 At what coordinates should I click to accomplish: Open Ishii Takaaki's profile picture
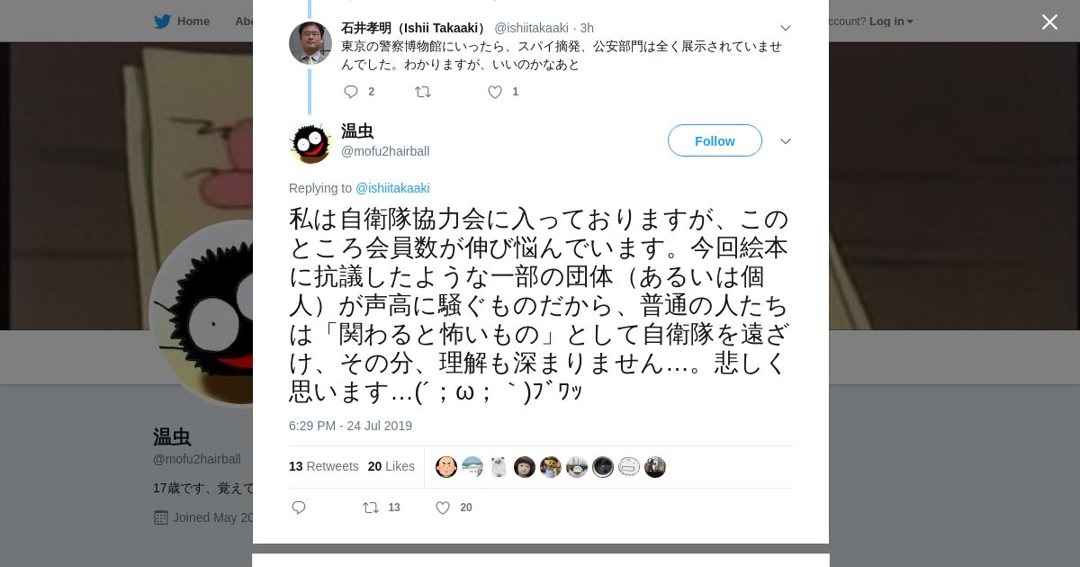tap(310, 42)
